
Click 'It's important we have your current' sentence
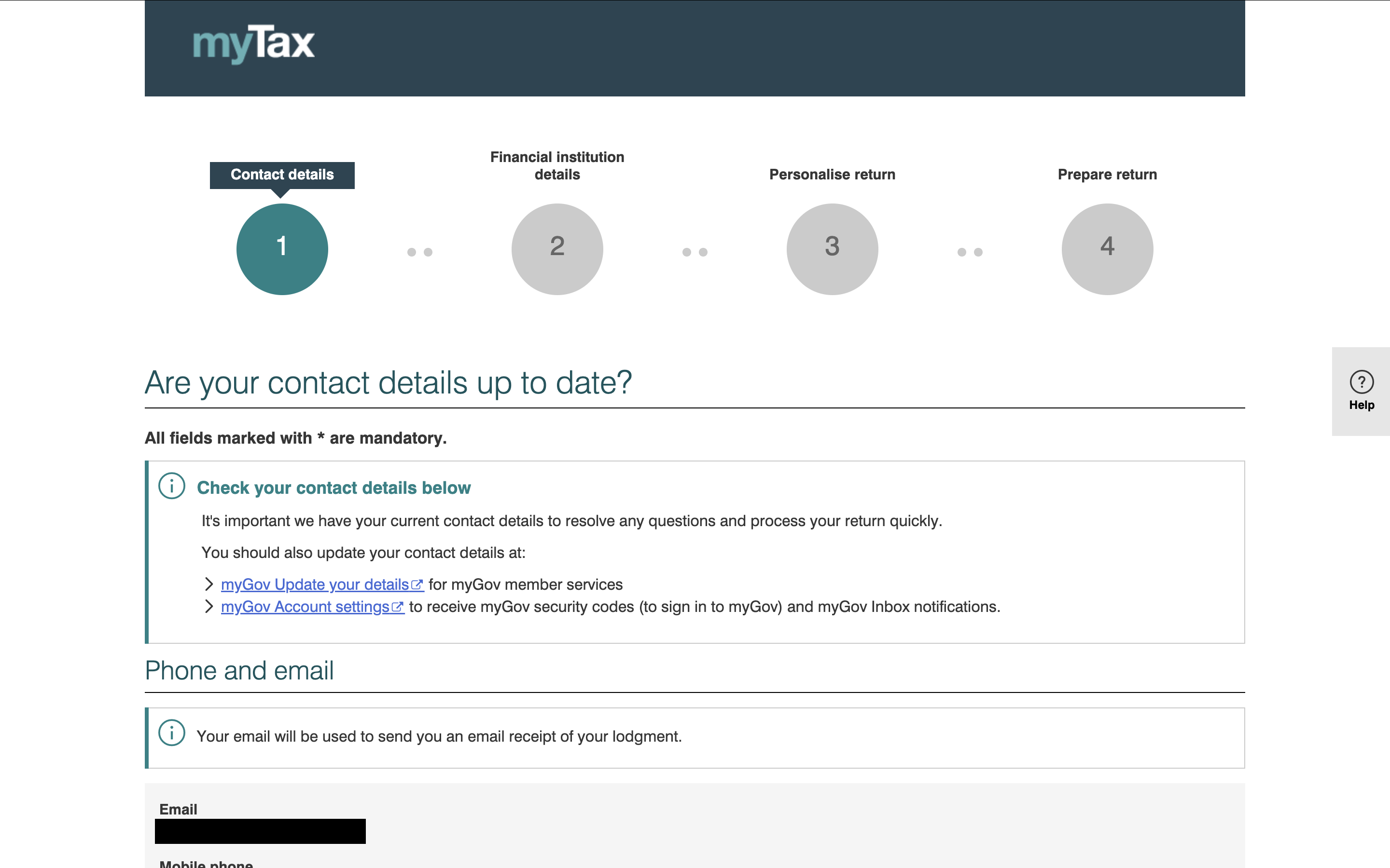coord(571,521)
